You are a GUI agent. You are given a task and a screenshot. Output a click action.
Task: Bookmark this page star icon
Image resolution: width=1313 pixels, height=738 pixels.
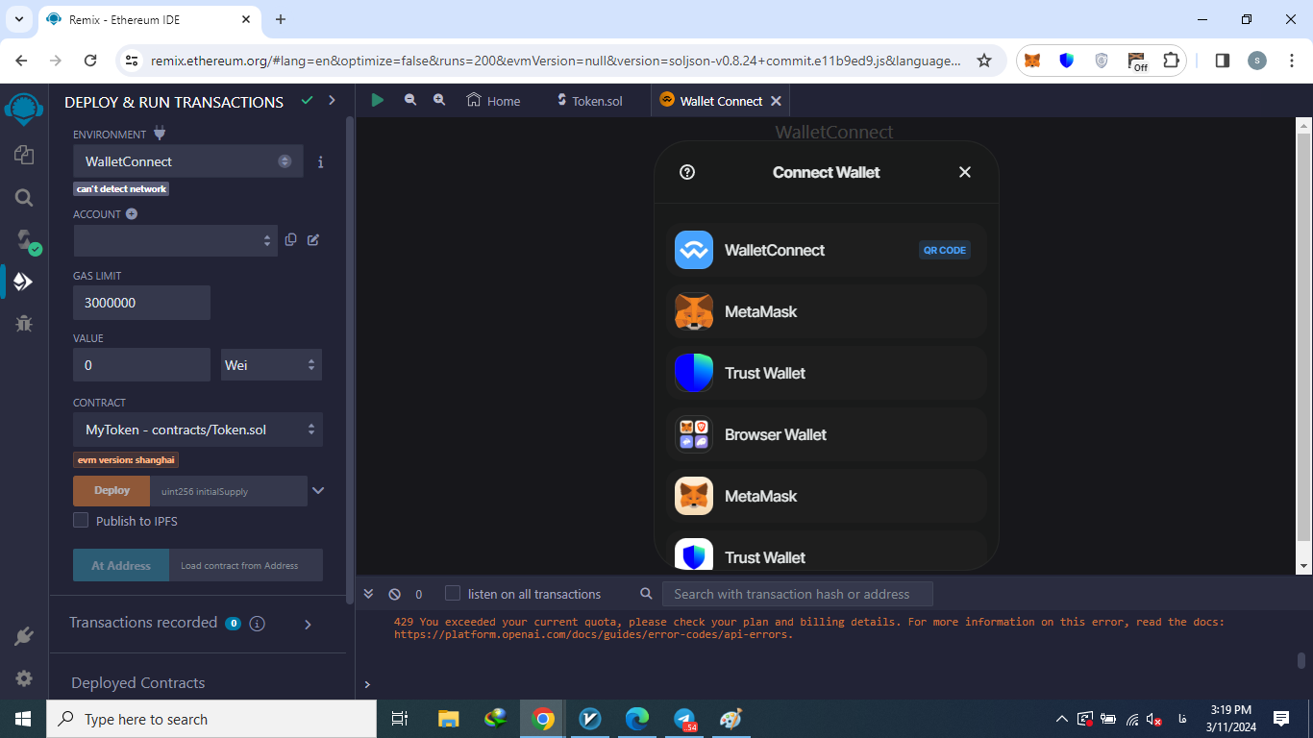tap(983, 61)
